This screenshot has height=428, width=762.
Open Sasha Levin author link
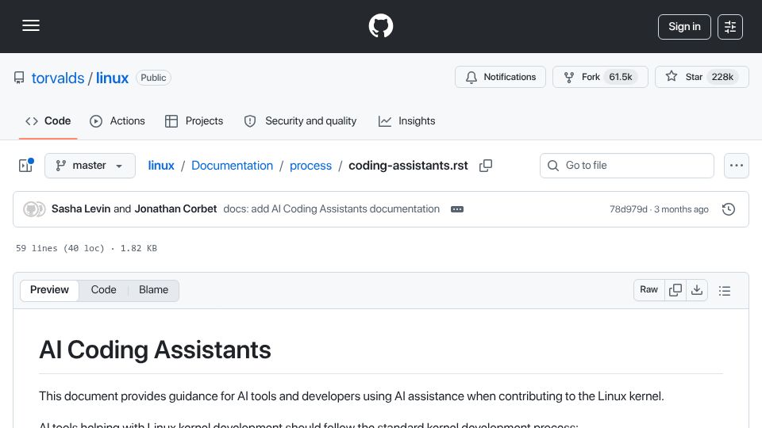click(81, 208)
